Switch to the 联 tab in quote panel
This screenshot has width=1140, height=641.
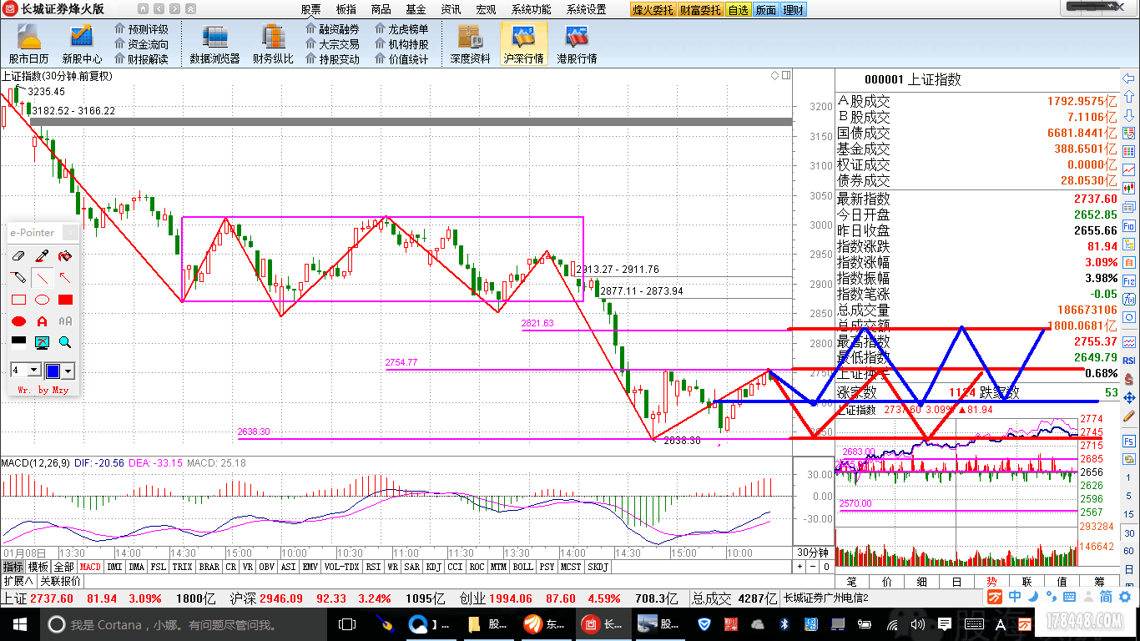pos(1026,581)
